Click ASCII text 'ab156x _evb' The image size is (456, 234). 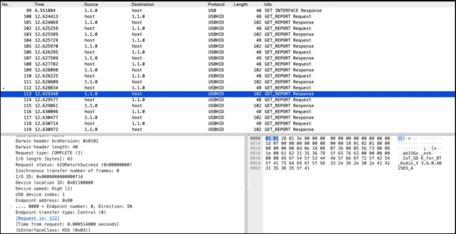point(418,153)
